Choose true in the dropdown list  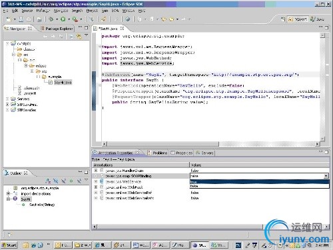259,182
